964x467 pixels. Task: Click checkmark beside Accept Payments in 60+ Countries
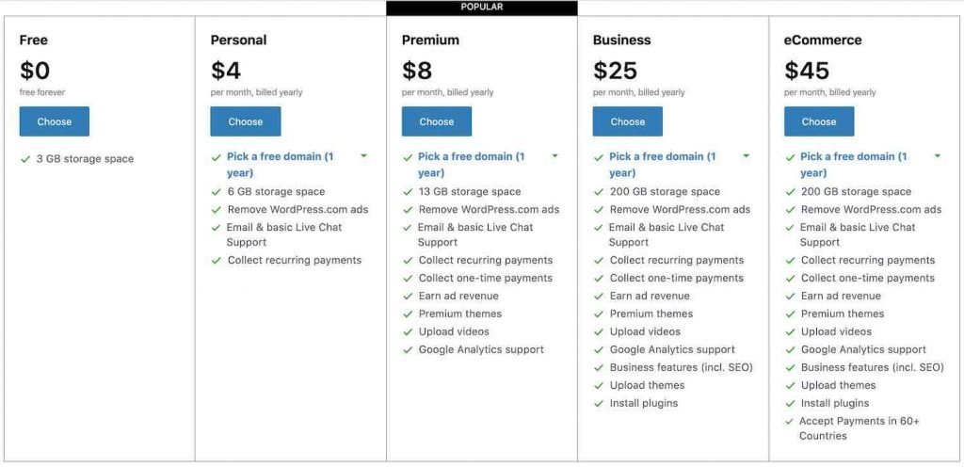coord(790,422)
